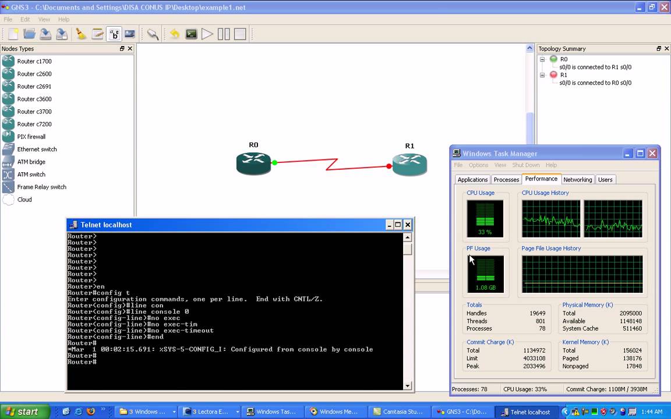Select R0 in the Topology Summary tree

[x=564, y=59]
